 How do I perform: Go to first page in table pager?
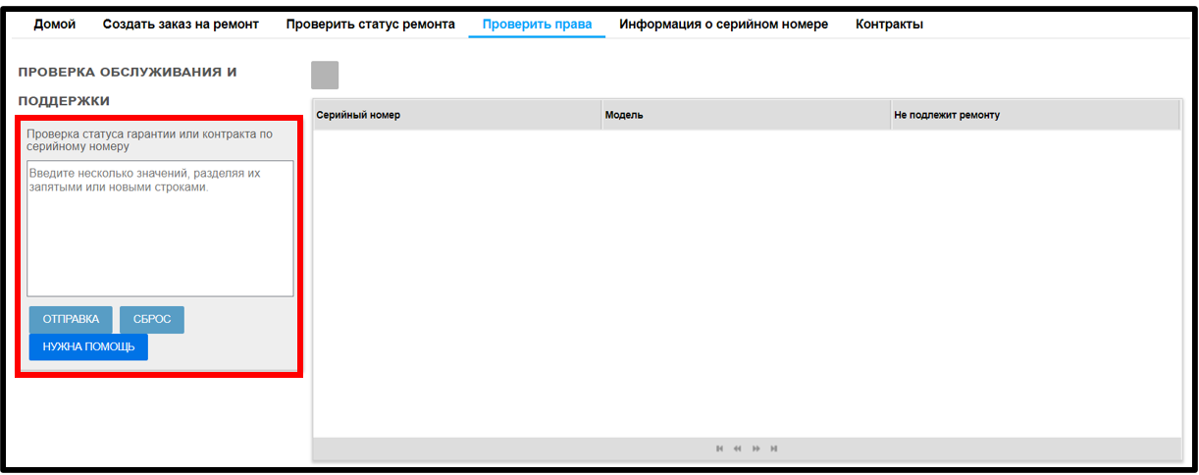tap(719, 449)
